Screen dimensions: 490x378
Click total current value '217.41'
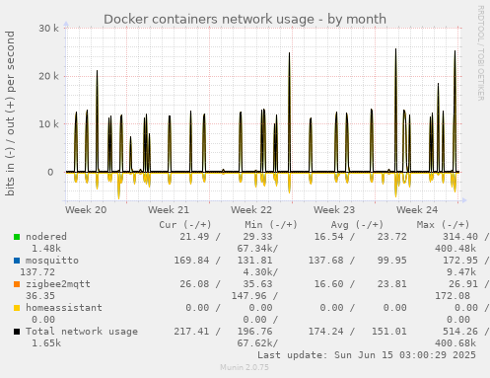tap(191, 332)
